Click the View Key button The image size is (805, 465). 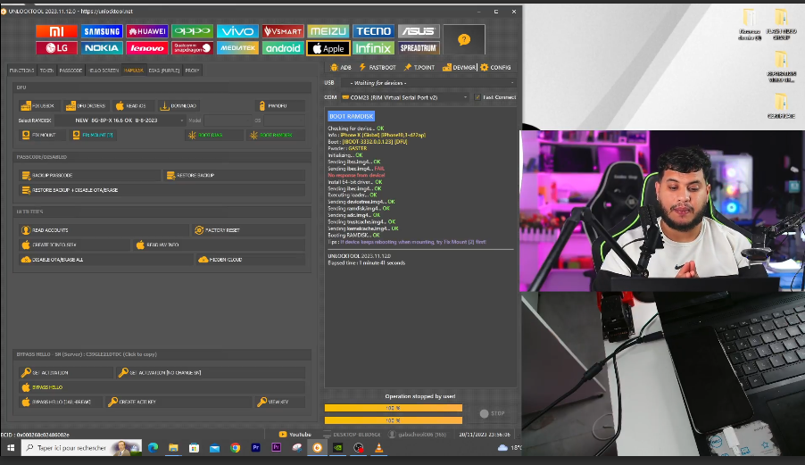click(x=280, y=402)
